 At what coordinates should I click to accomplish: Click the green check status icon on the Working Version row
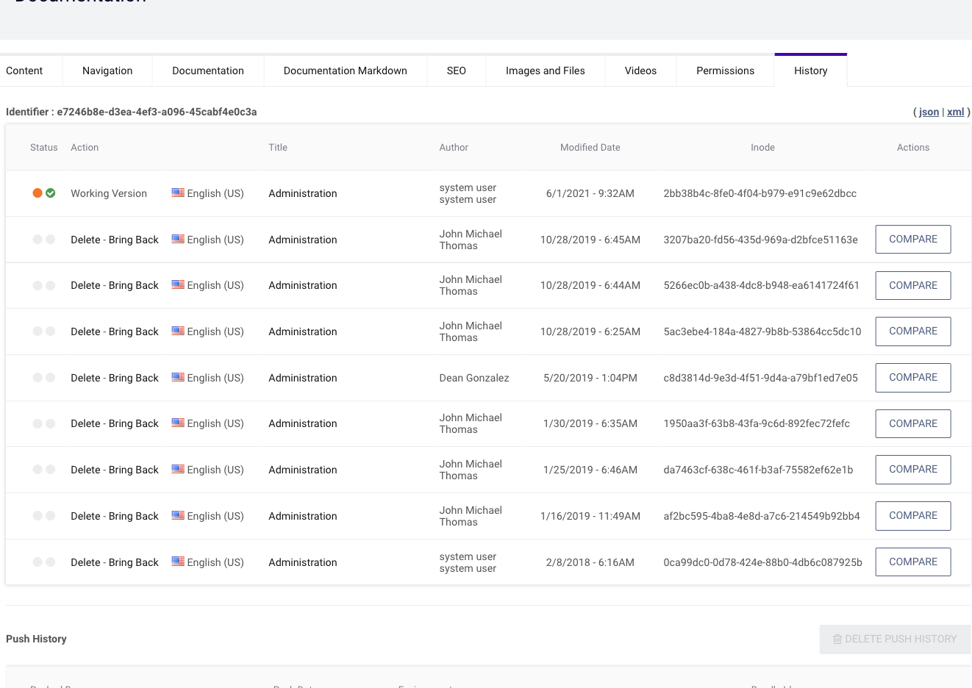[x=50, y=193]
